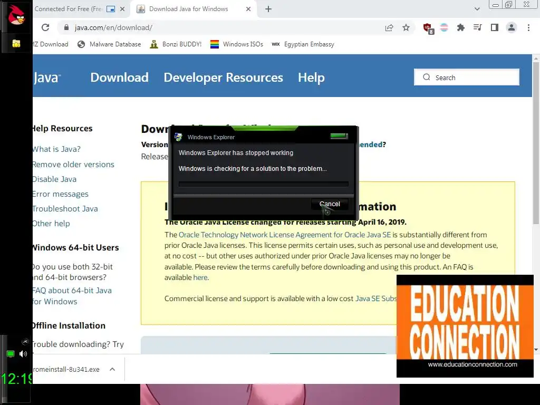The height and width of the screenshot is (405, 540).
Task: Open the Windows ISOs bookmark
Action: tap(237, 44)
